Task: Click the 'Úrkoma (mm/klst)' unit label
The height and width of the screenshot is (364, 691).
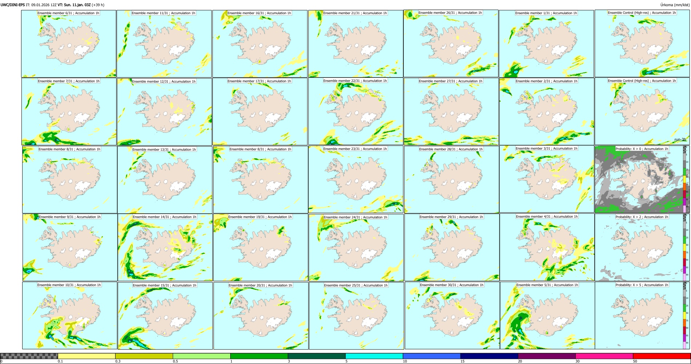Action: coord(675,5)
